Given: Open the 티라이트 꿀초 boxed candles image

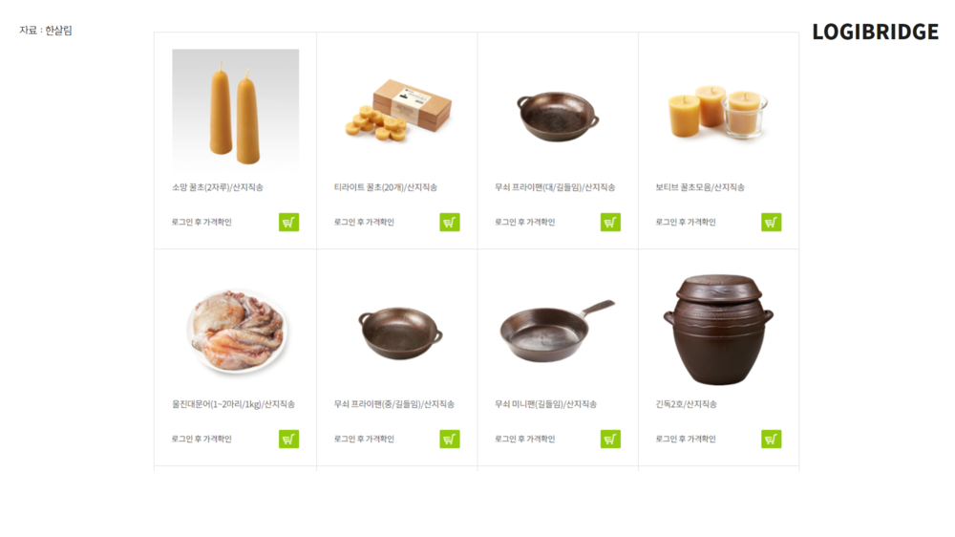Looking at the screenshot, I should [397, 110].
